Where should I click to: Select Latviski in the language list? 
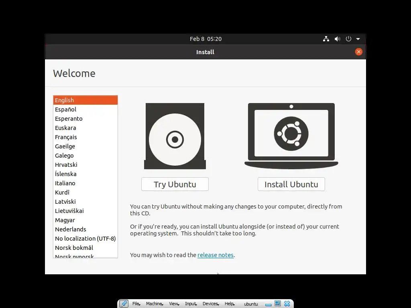coord(85,201)
